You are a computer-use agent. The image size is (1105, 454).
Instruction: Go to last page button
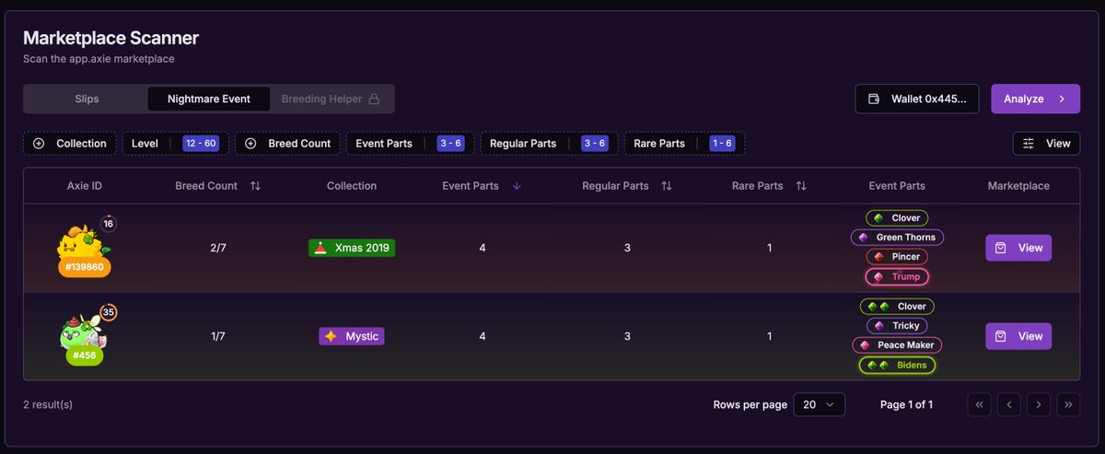pos(1069,404)
